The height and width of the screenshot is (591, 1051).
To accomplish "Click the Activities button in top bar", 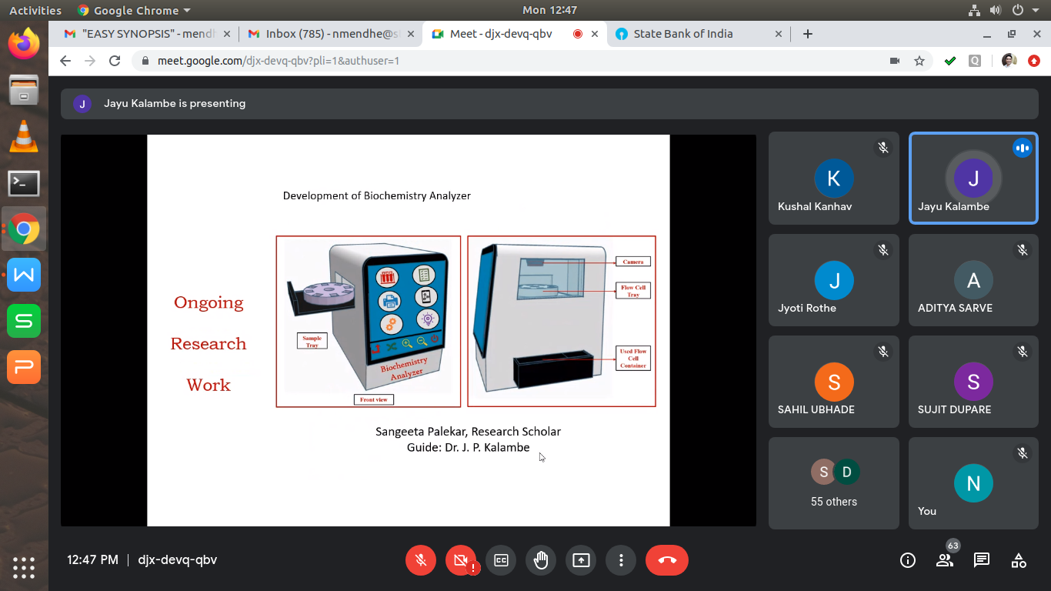I will [x=35, y=10].
